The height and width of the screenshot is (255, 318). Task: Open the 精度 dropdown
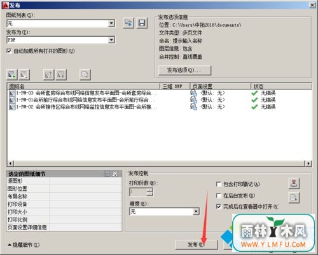click(196, 211)
